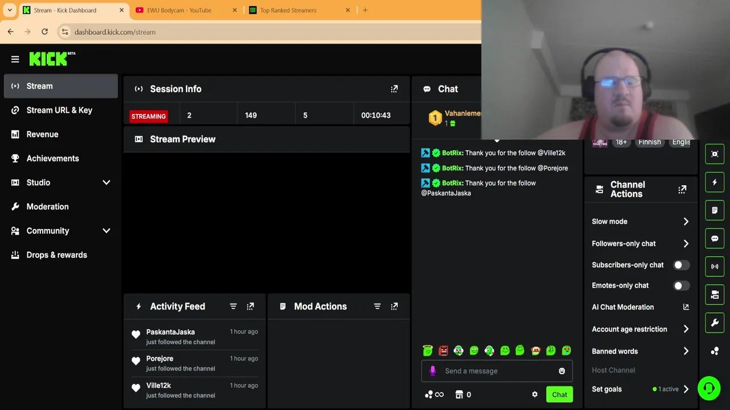Toggle the Activity Feed lightning widget button
Image resolution: width=730 pixels, height=410 pixels.
pyautogui.click(x=715, y=182)
